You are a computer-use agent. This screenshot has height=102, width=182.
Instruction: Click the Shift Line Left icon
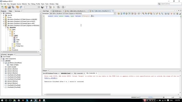(166, 14)
